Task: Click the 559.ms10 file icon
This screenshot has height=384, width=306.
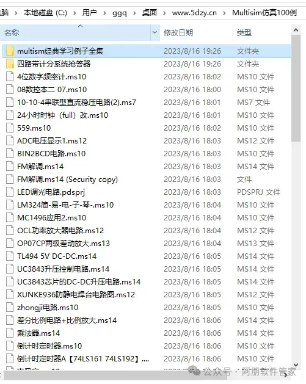Action: [x=10, y=128]
